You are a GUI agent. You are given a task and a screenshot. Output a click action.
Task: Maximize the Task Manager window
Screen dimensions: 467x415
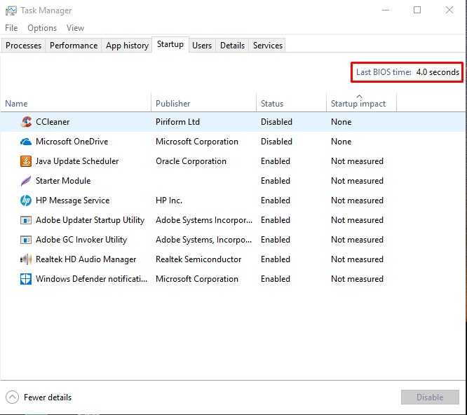pyautogui.click(x=417, y=10)
